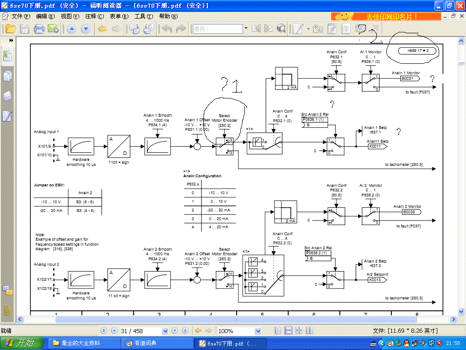The height and width of the screenshot is (350, 466).
Task: Open the 文件 menu
Action: click(21, 16)
